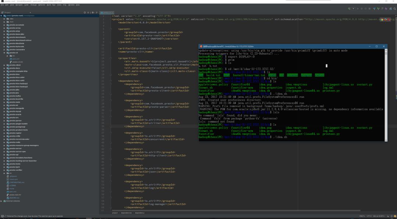Click the revert undo arrow icon
Screen dimensions: 397x219
(386, 8)
